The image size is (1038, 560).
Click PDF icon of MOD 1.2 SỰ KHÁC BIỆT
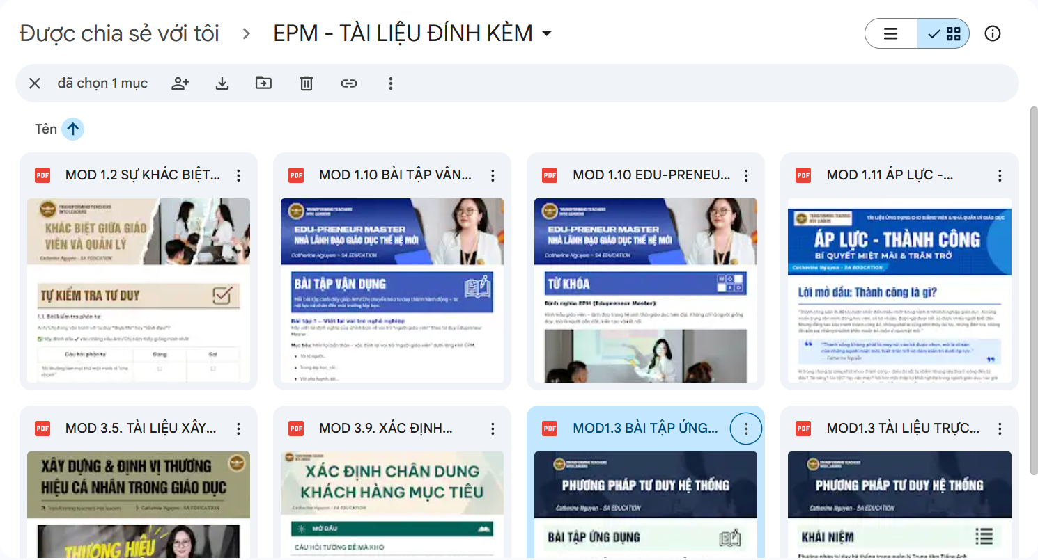pyautogui.click(x=42, y=175)
